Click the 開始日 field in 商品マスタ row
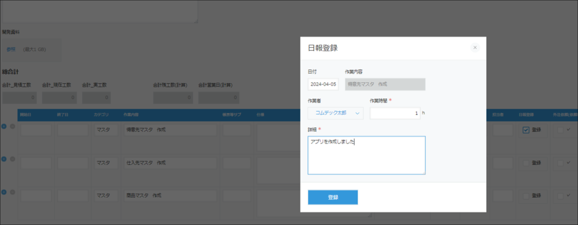The width and height of the screenshot is (578, 225). (36, 196)
